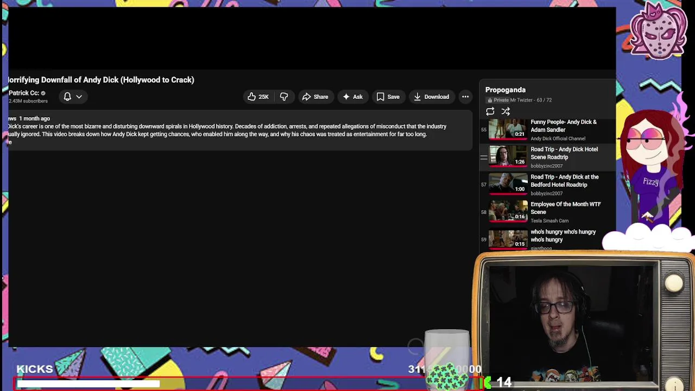Image resolution: width=695 pixels, height=391 pixels.
Task: Save video to a playlist
Action: click(388, 97)
